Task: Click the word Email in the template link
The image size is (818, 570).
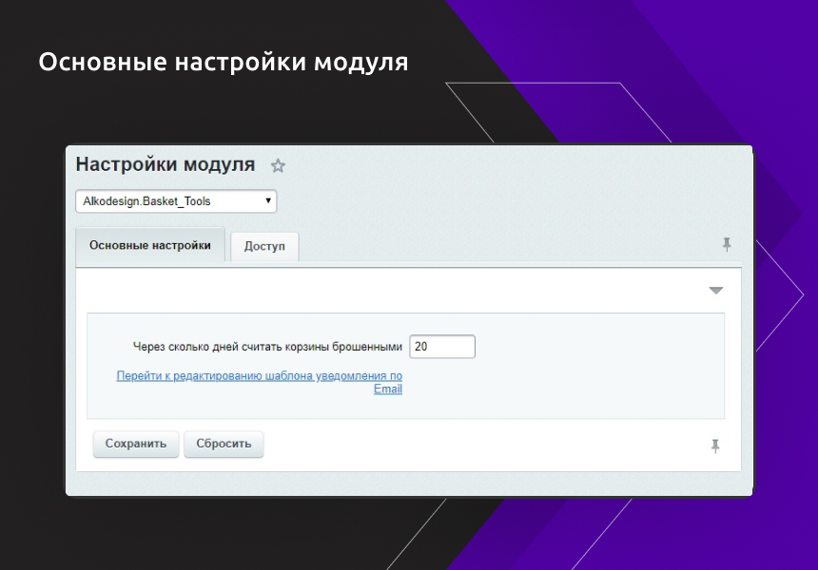Action: 388,389
